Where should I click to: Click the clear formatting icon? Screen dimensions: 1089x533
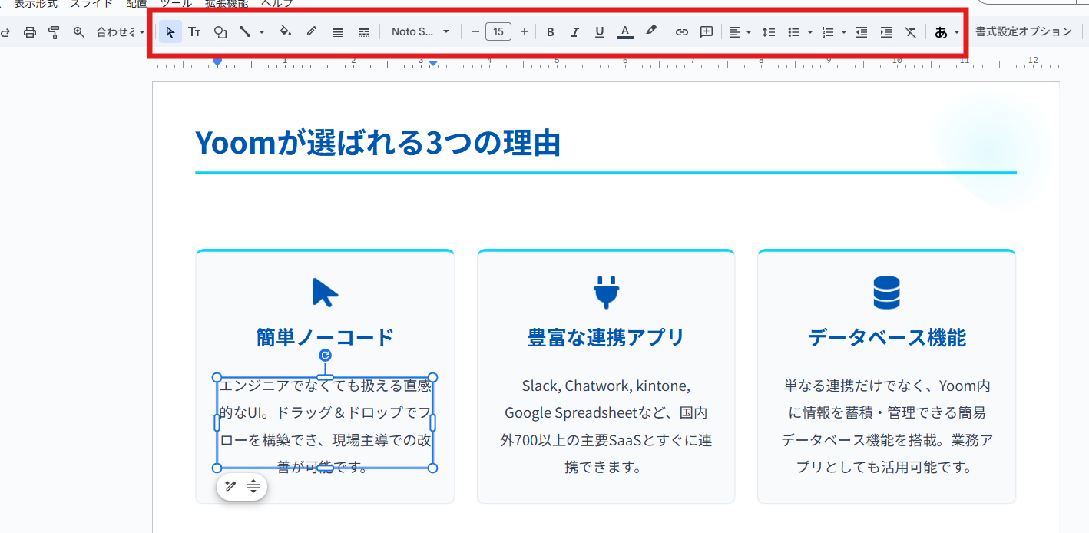click(x=910, y=31)
